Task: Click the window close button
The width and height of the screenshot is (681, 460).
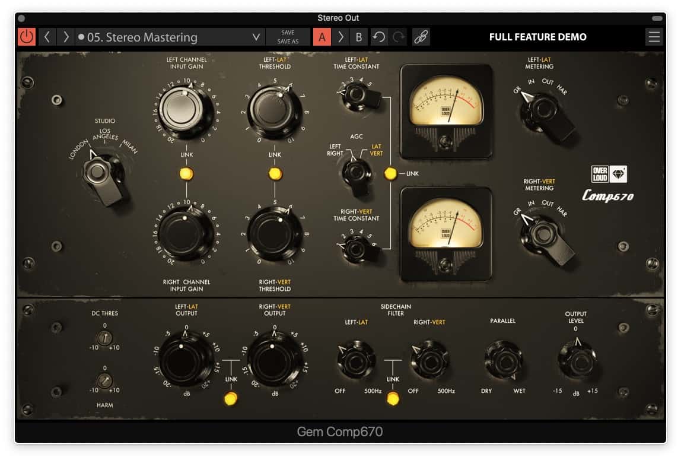Action: point(21,18)
